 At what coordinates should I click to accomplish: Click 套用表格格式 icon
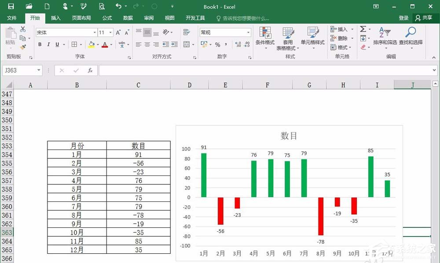click(x=288, y=39)
